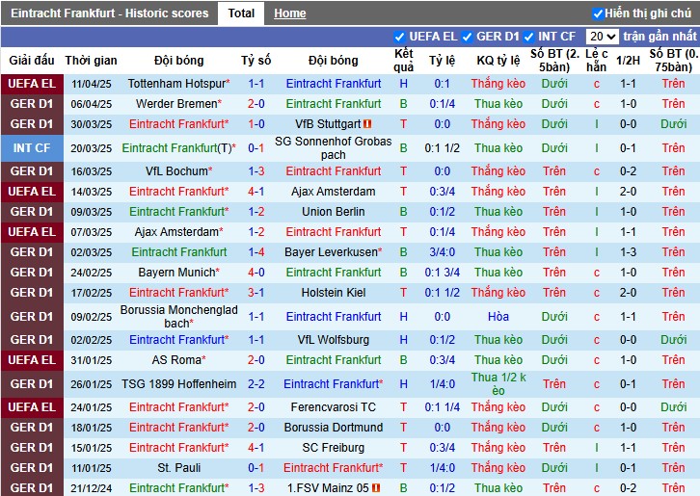
Task: Click the 0-1 score of St. Pauli match
Action: click(x=256, y=468)
